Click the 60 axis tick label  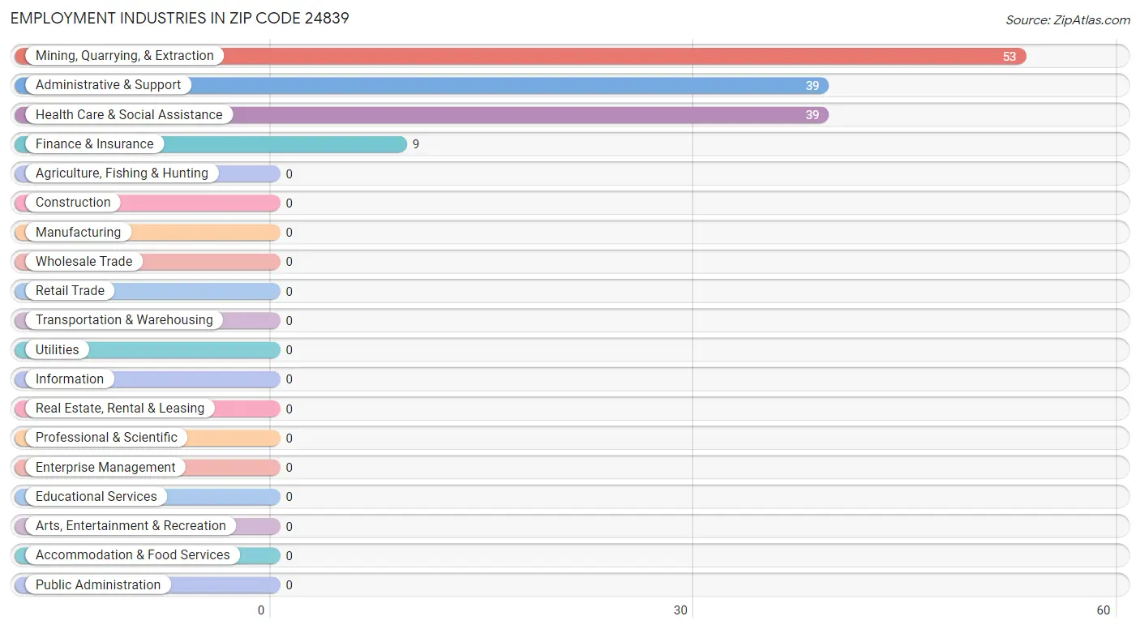pos(1104,610)
